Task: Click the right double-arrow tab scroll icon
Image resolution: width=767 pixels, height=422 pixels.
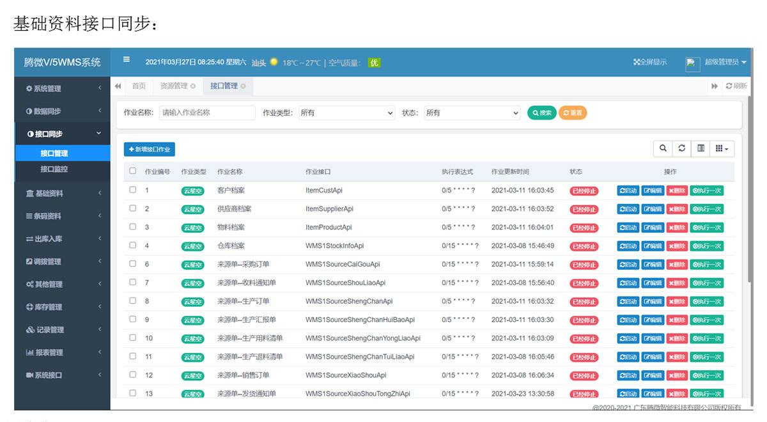Action: pos(715,86)
